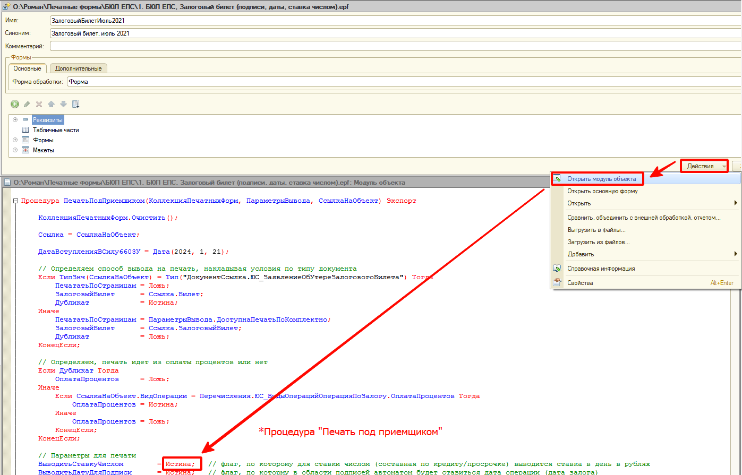The width and height of the screenshot is (742, 475).
Task: Switch to the Основные tab
Action: (x=28, y=68)
